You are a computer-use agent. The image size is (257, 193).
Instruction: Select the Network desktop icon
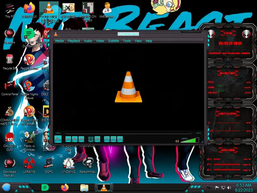(10, 36)
